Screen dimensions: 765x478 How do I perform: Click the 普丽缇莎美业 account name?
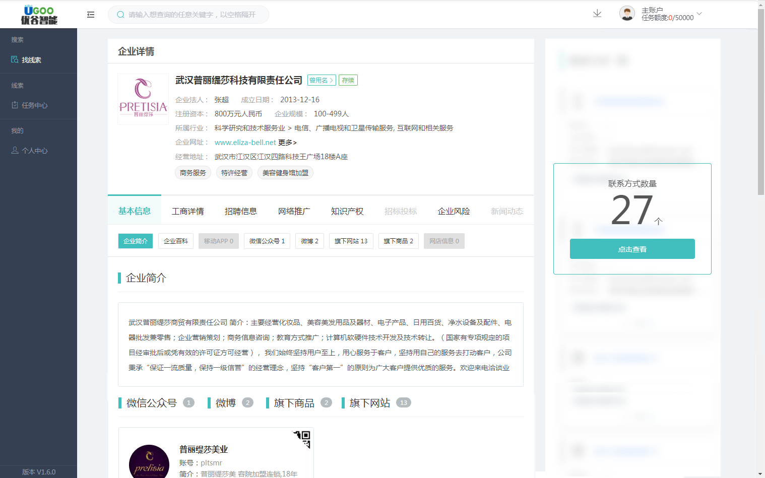204,449
